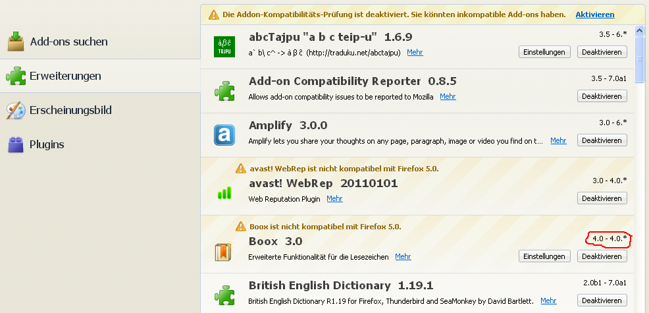This screenshot has height=313, width=649.
Task: Click Mehr link for Boox
Action: tap(403, 256)
